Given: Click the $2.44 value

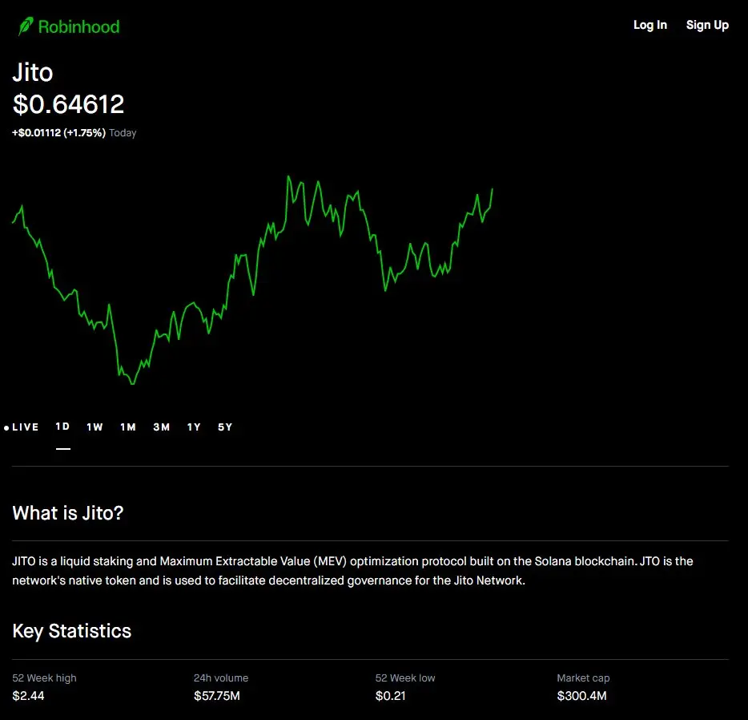Looking at the screenshot, I should (28, 696).
